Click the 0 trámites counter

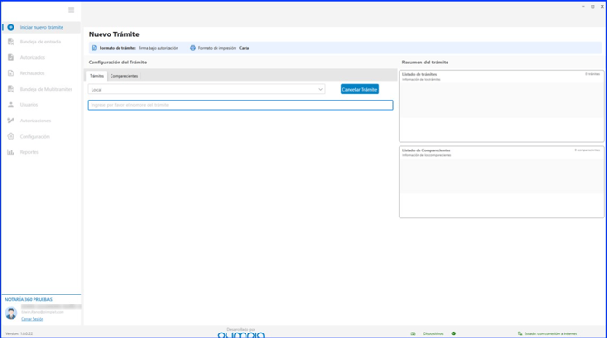tap(592, 74)
